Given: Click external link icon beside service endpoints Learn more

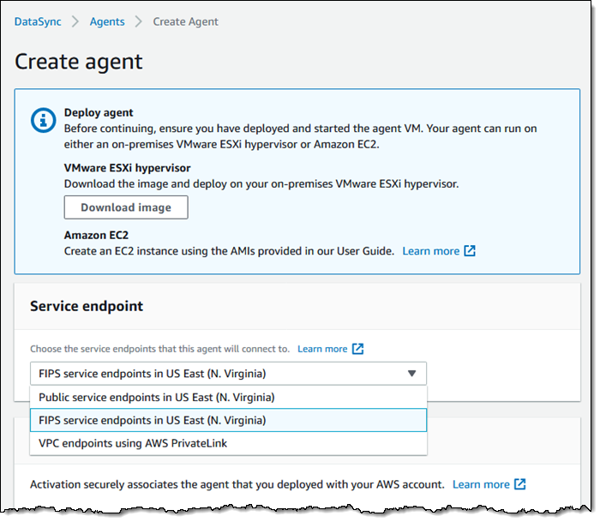Looking at the screenshot, I should 358,349.
